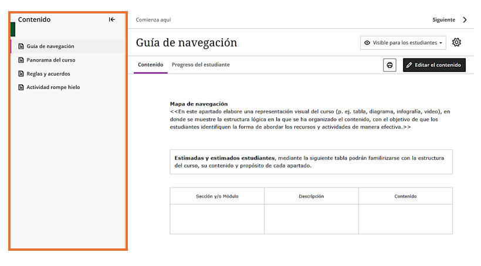This screenshot has height=266, width=481.
Task: Click the empty cell under Descripción column
Action: click(x=311, y=219)
